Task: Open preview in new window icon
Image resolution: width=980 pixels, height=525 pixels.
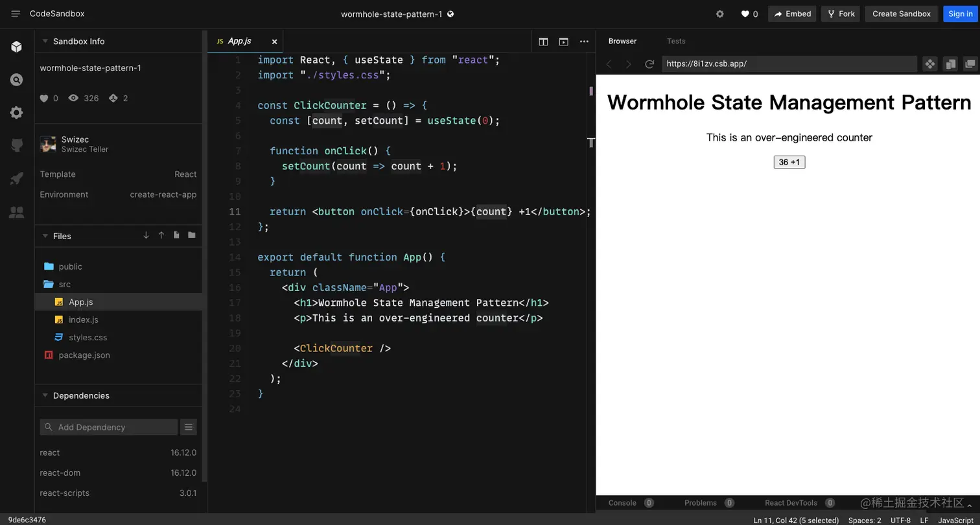Action: tap(970, 64)
